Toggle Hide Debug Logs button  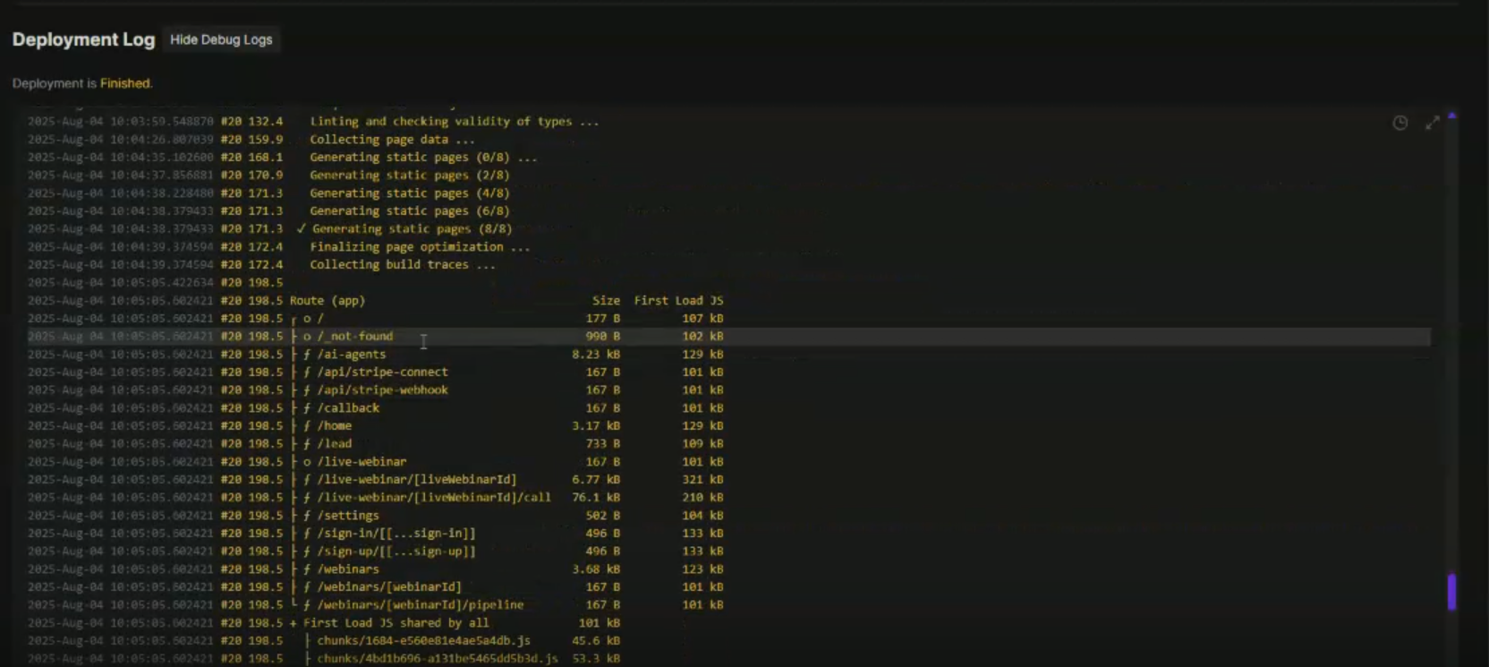pos(221,39)
